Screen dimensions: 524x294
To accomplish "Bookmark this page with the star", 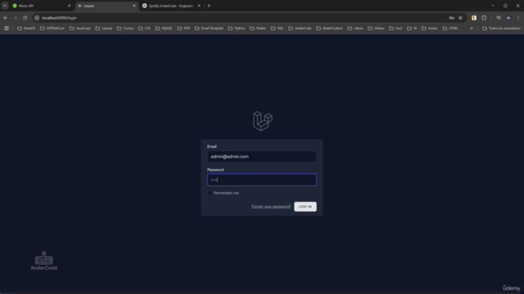I will pyautogui.click(x=460, y=18).
